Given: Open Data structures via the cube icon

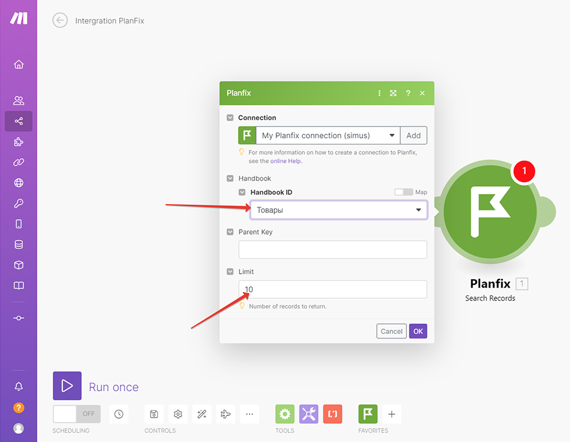Looking at the screenshot, I should (18, 265).
